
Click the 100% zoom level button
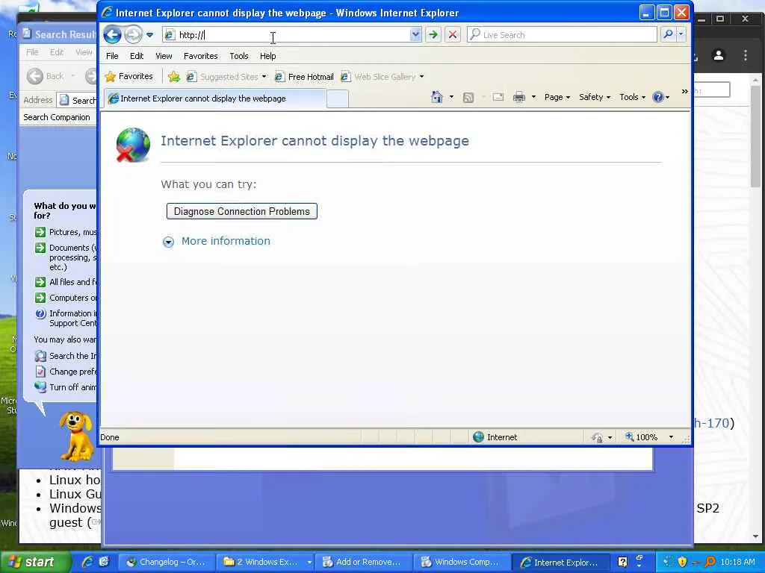[642, 437]
